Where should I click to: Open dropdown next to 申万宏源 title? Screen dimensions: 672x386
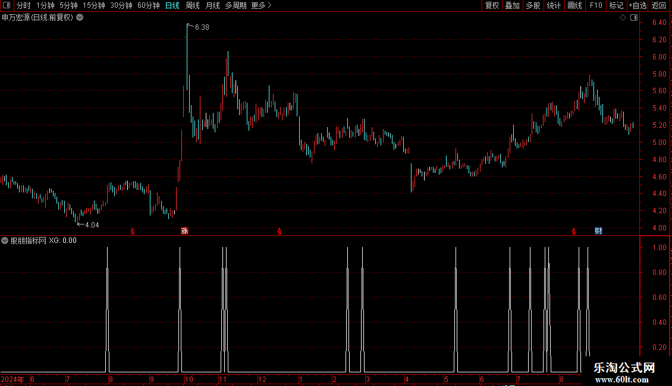80,18
